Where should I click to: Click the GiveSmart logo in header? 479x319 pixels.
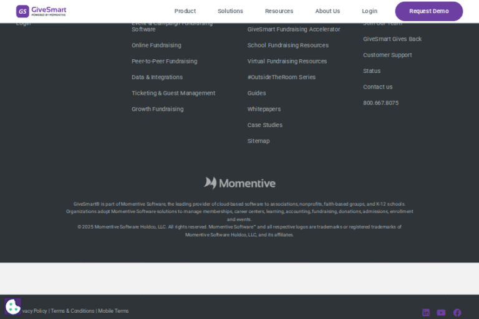click(41, 11)
